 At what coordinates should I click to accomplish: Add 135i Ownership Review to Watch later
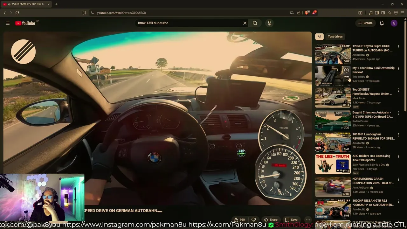347,70
